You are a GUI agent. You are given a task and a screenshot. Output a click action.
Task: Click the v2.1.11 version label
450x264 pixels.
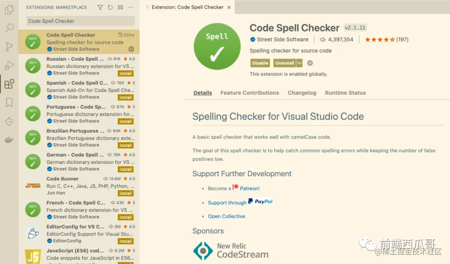tap(355, 28)
